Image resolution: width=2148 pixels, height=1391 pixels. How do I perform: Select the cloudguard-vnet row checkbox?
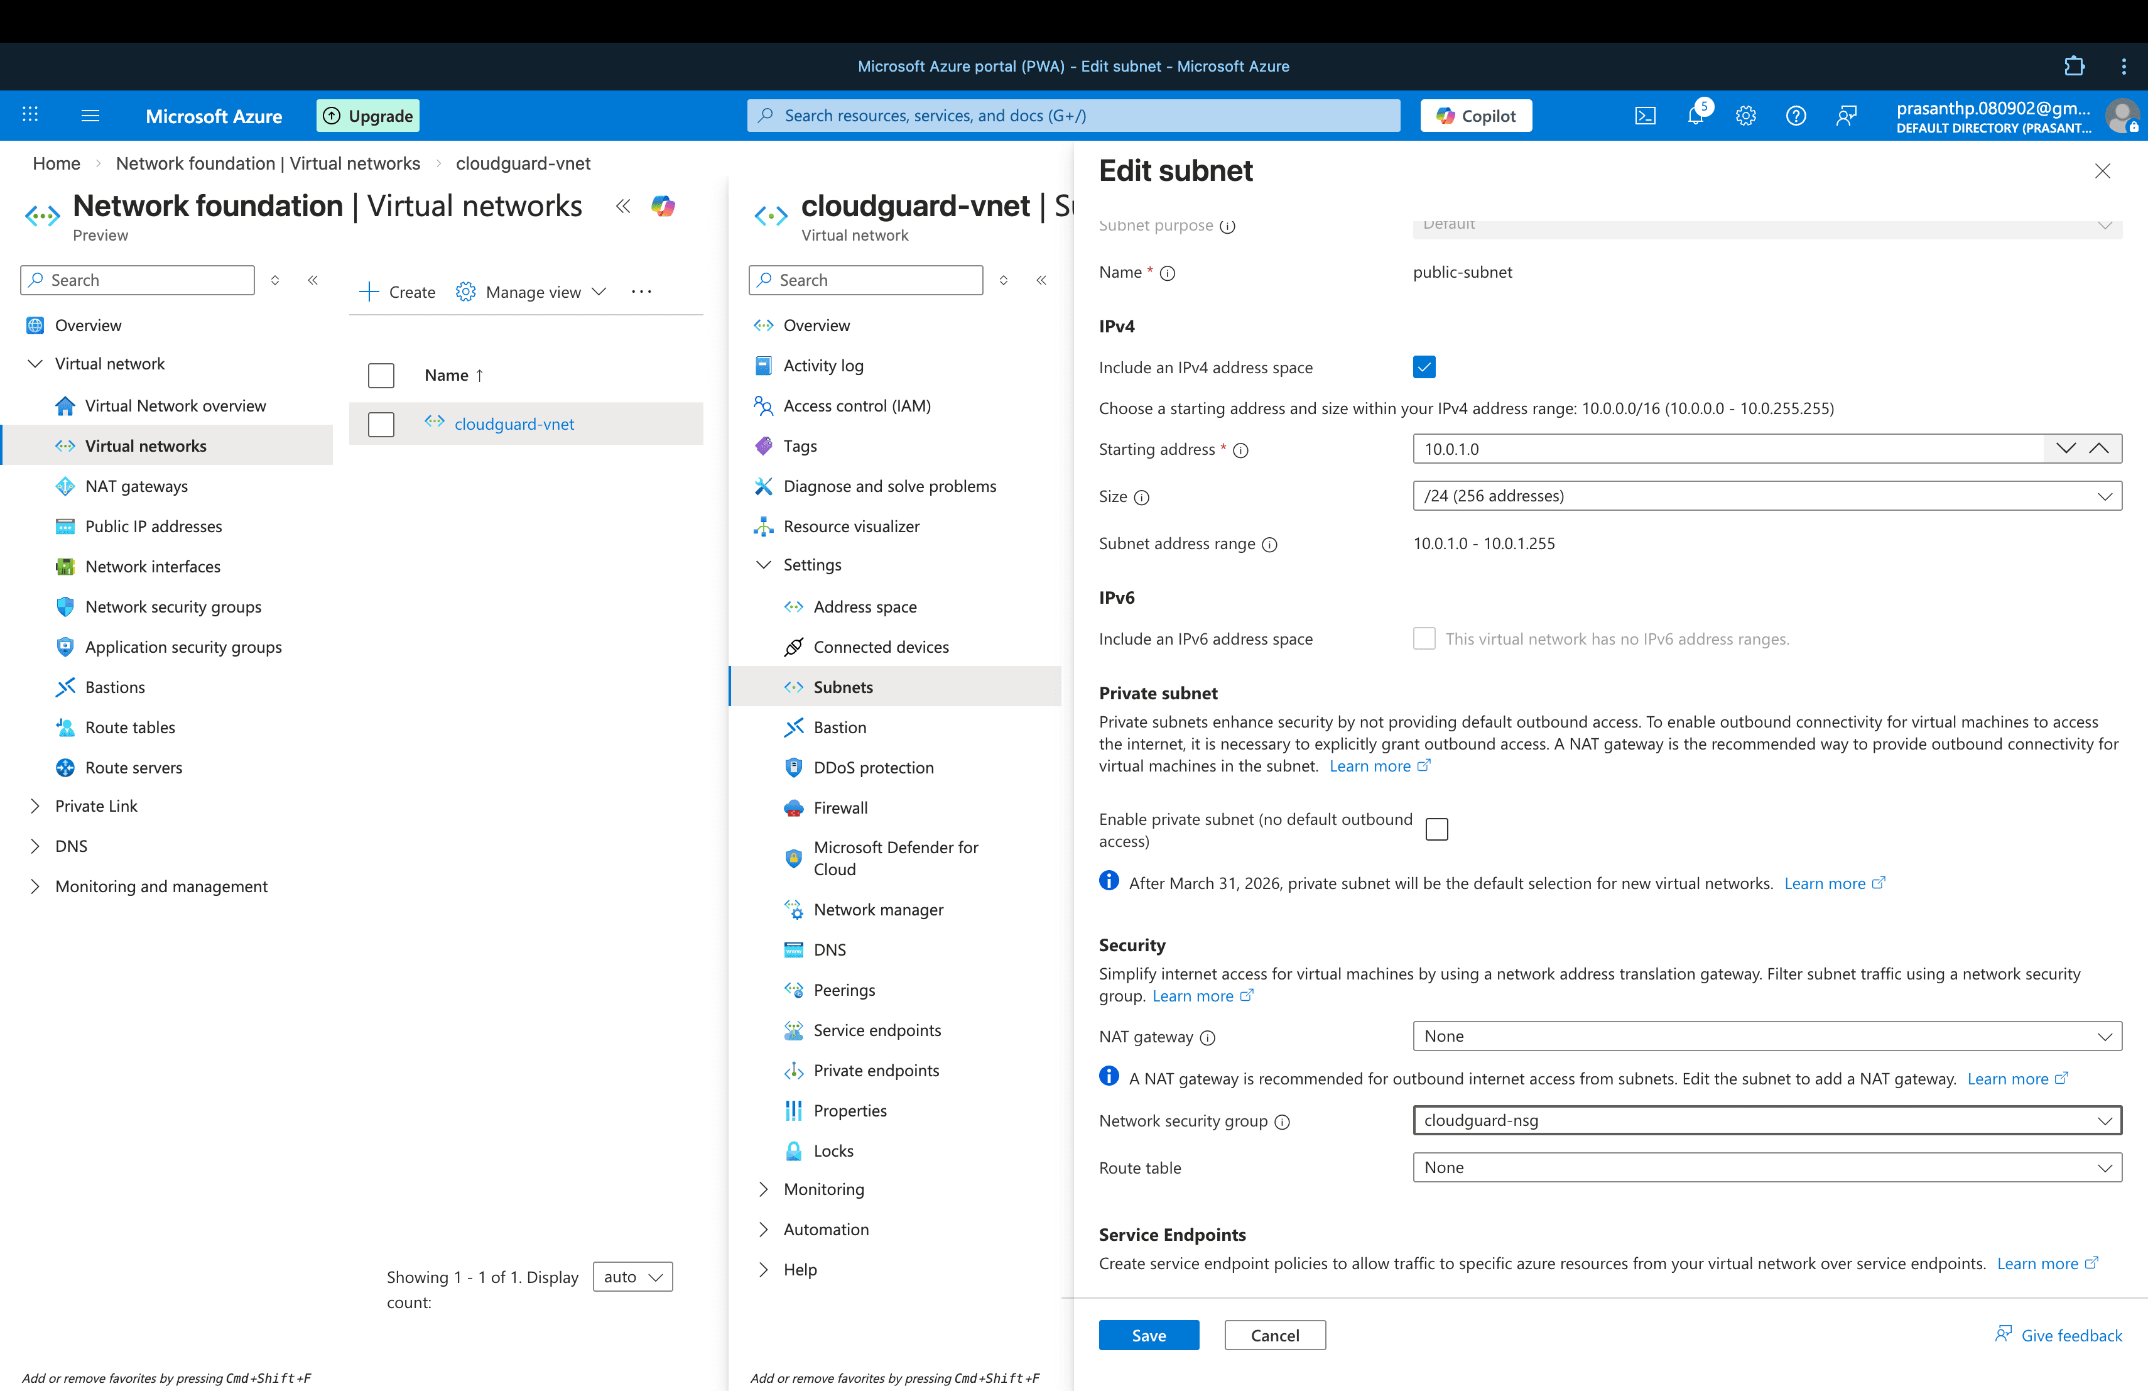tap(381, 424)
